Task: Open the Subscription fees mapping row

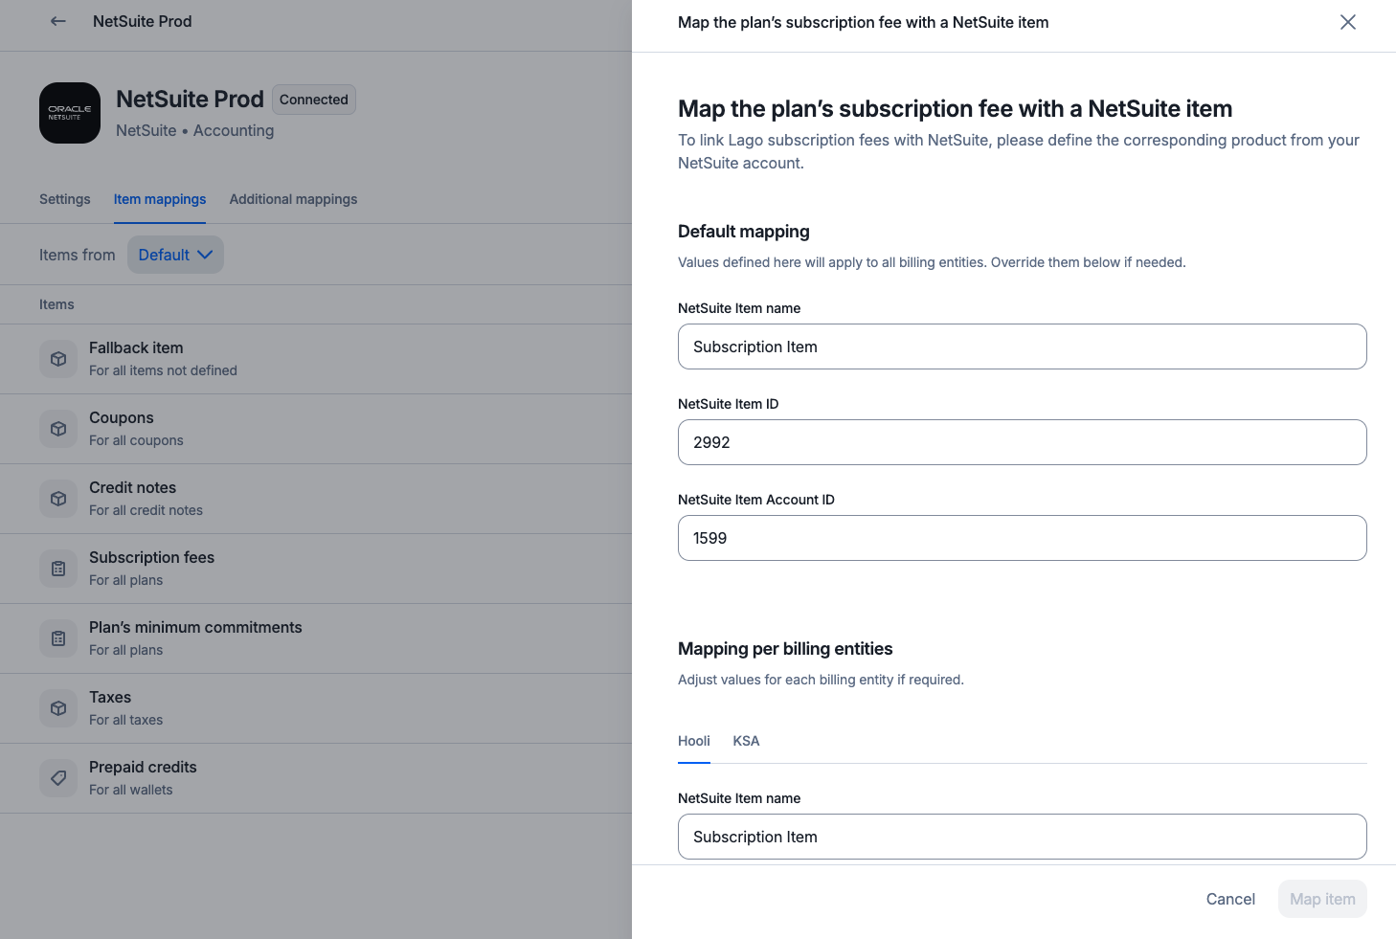Action: (x=316, y=569)
